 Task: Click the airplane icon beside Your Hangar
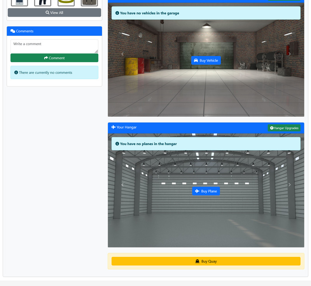114,127
